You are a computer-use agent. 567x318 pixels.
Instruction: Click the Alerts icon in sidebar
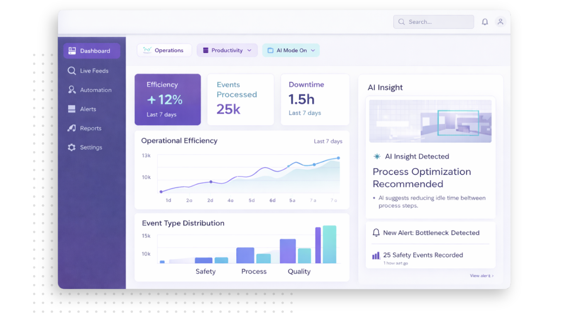click(x=71, y=109)
